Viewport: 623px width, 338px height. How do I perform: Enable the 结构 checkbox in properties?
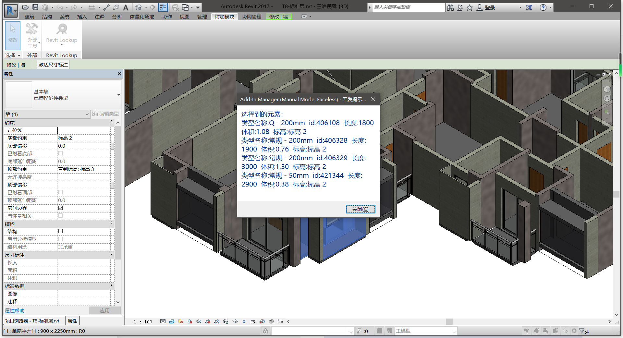click(x=61, y=231)
